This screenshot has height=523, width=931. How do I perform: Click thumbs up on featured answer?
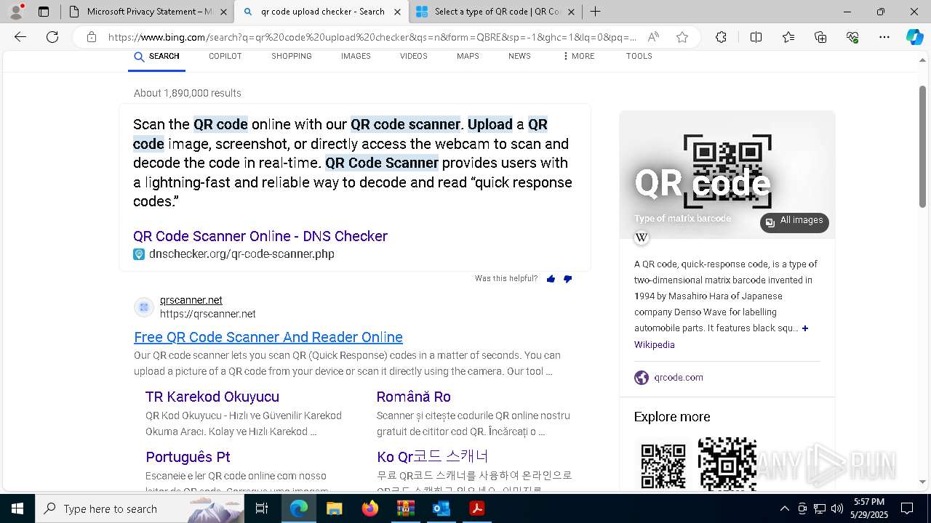click(551, 279)
